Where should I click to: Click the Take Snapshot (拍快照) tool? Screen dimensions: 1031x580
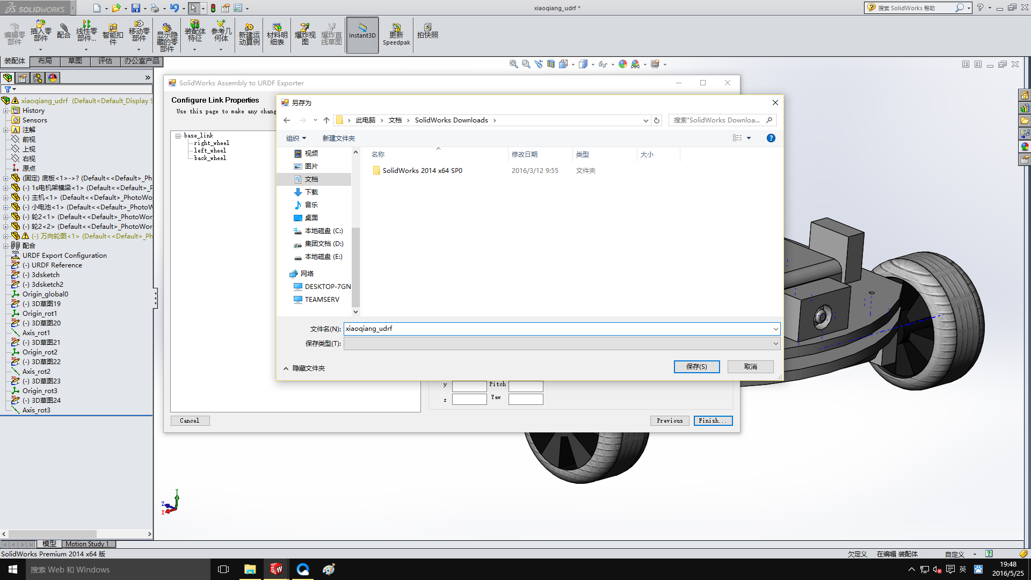(x=428, y=31)
